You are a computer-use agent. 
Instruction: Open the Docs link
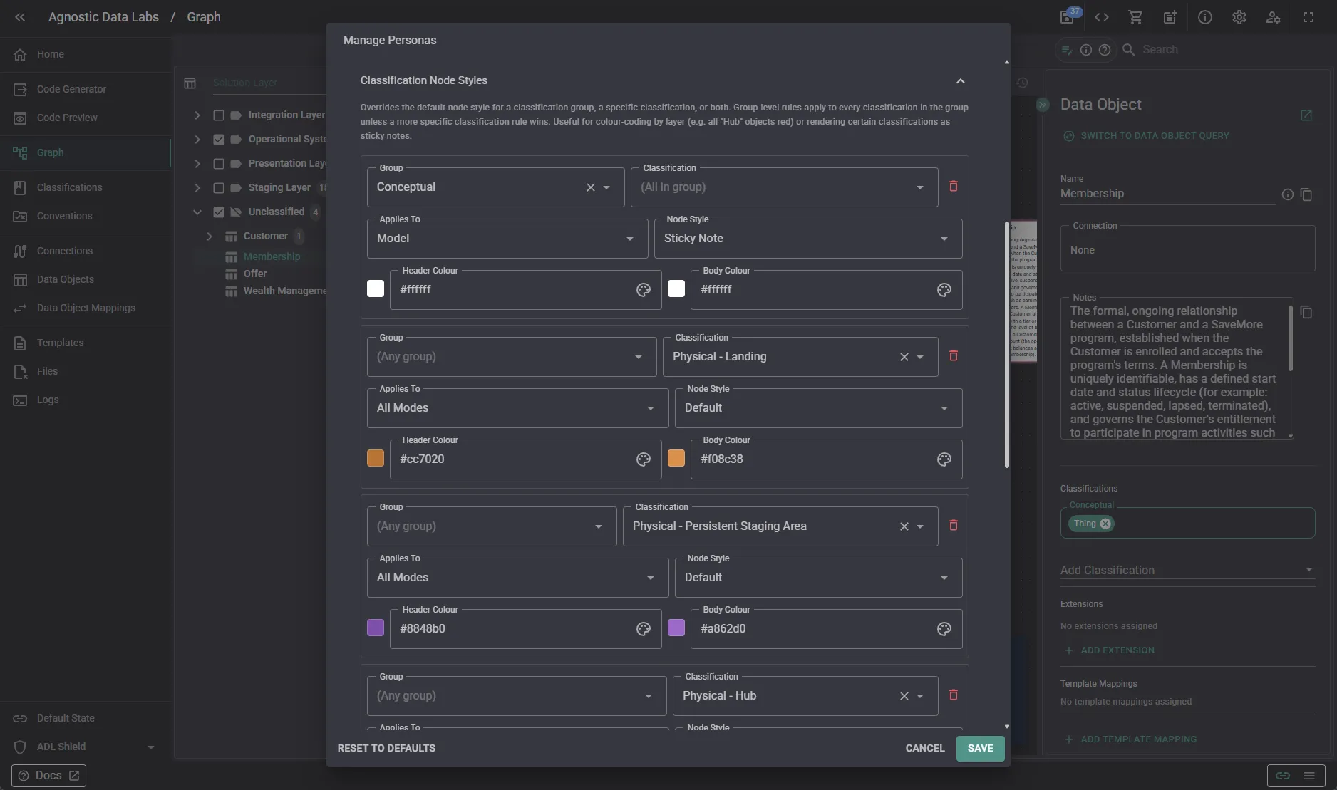coord(48,776)
